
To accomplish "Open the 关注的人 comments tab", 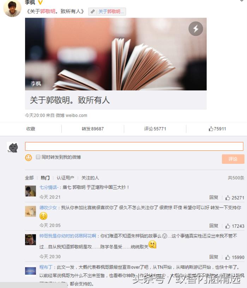I will pos(90,178).
